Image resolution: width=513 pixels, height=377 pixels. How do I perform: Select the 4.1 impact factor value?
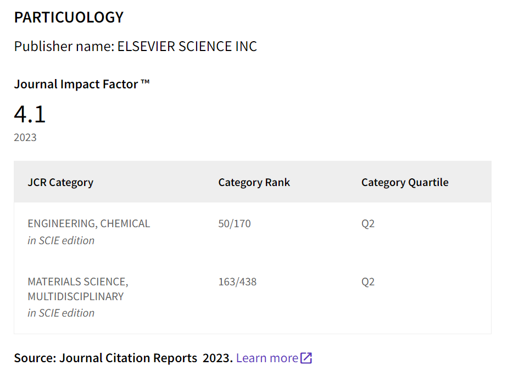coord(30,114)
